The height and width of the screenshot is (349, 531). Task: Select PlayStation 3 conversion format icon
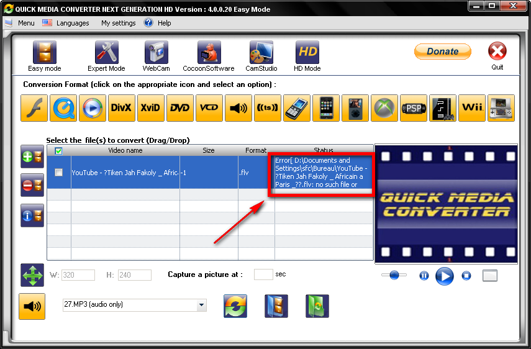pos(443,108)
